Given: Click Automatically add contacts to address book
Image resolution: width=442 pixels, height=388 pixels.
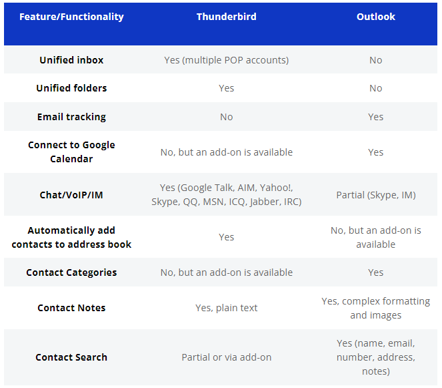Looking at the screenshot, I should pos(71,237).
